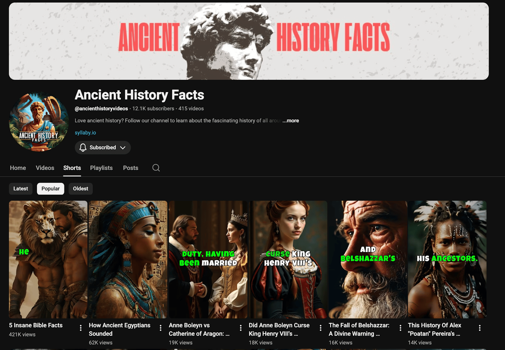Image resolution: width=505 pixels, height=350 pixels.
Task: Switch to the Home tab
Action: [x=18, y=168]
